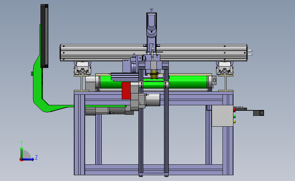Screen dimensions: 295x181
Task: Select the gray motor cylinder beside the red block
Action: point(153,100)
